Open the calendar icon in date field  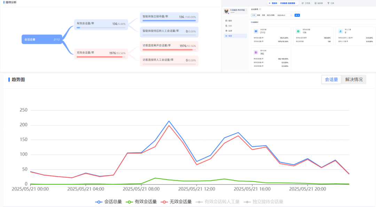[291, 15]
